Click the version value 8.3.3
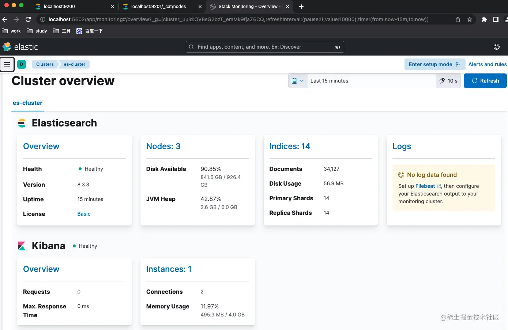This screenshot has height=330, width=508. tap(83, 185)
